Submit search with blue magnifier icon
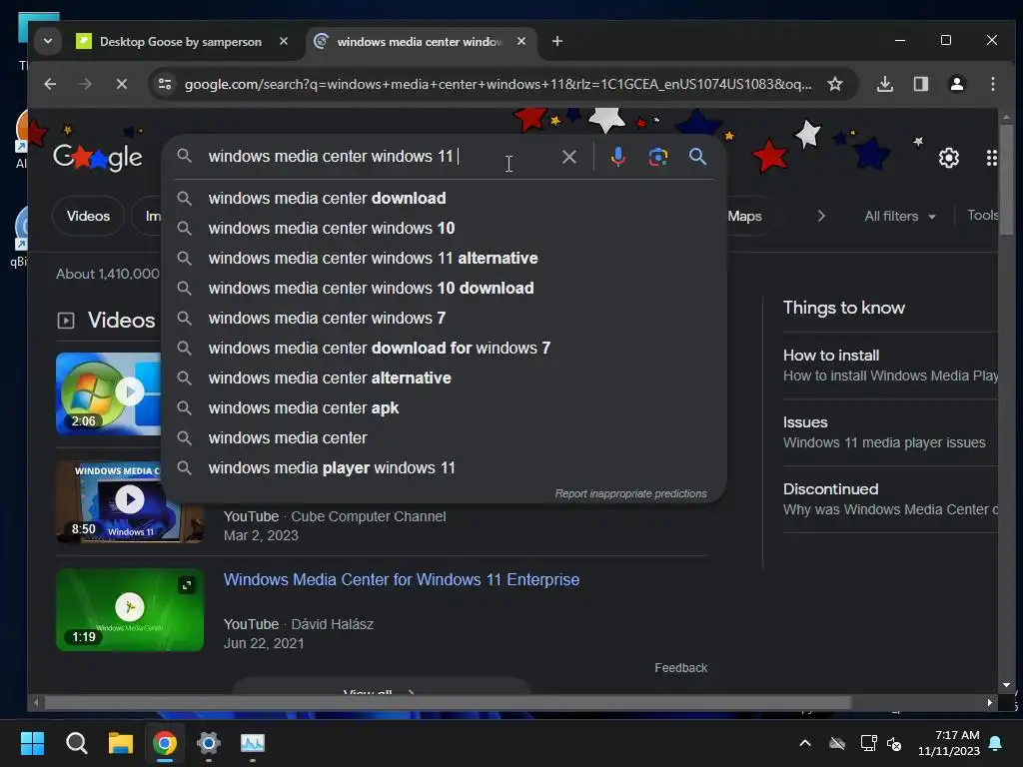Image resolution: width=1023 pixels, height=767 pixels. pos(697,157)
